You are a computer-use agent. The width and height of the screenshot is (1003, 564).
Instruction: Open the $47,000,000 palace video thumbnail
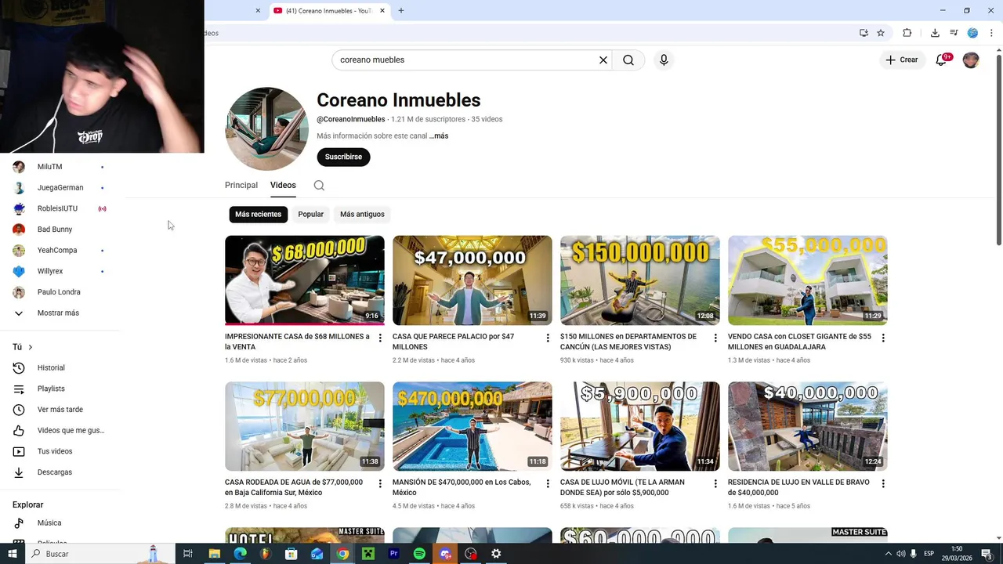point(473,280)
